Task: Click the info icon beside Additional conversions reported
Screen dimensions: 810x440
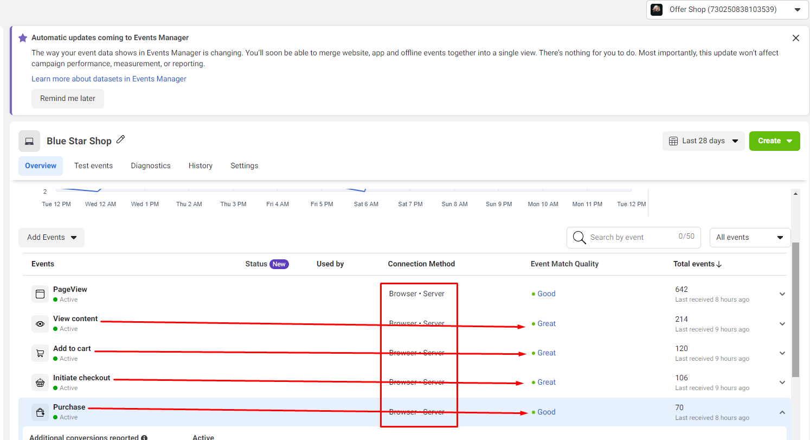Action: click(144, 438)
